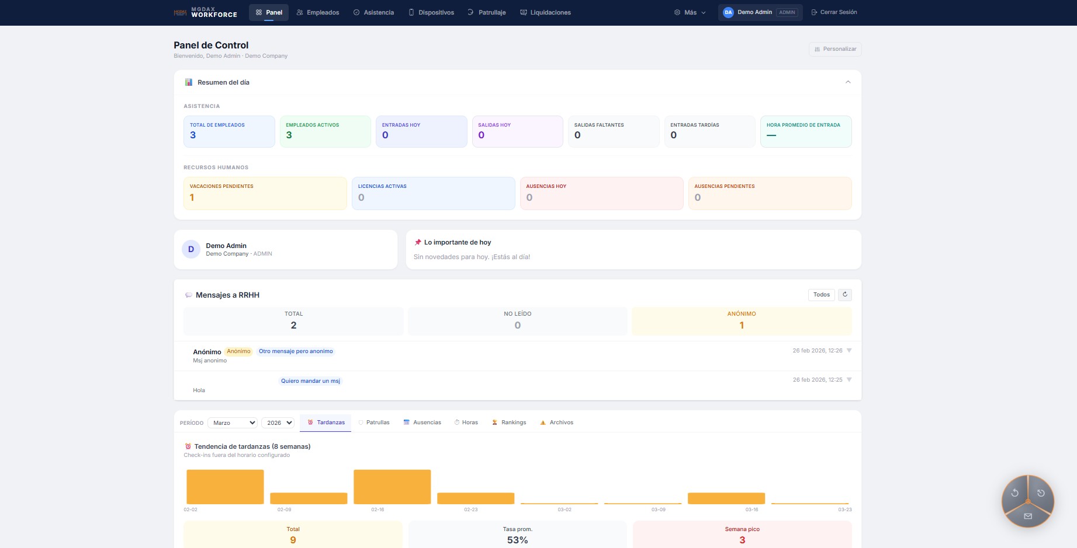Click the Personalizar button
1077x548 pixels.
834,49
